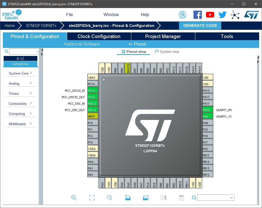Click the category search magnifier icon
262x208 pixels.
[6, 51]
